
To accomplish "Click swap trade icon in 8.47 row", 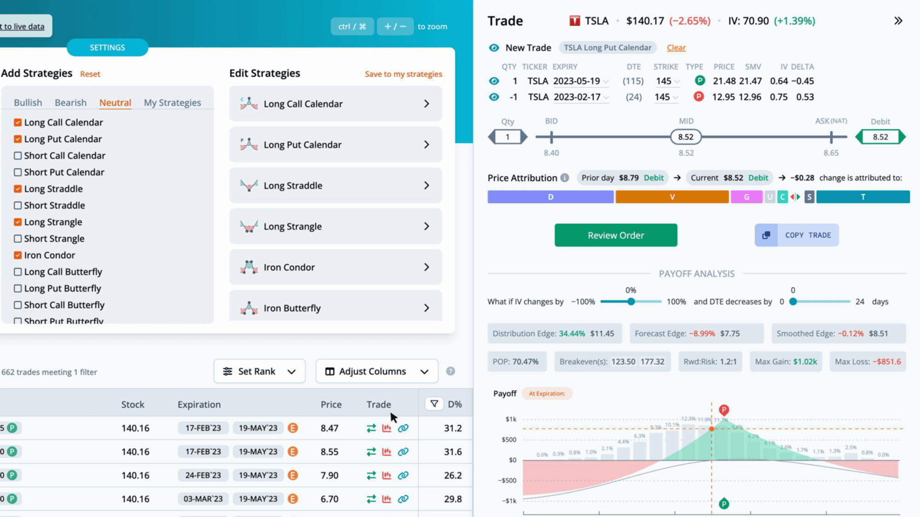I will 371,428.
